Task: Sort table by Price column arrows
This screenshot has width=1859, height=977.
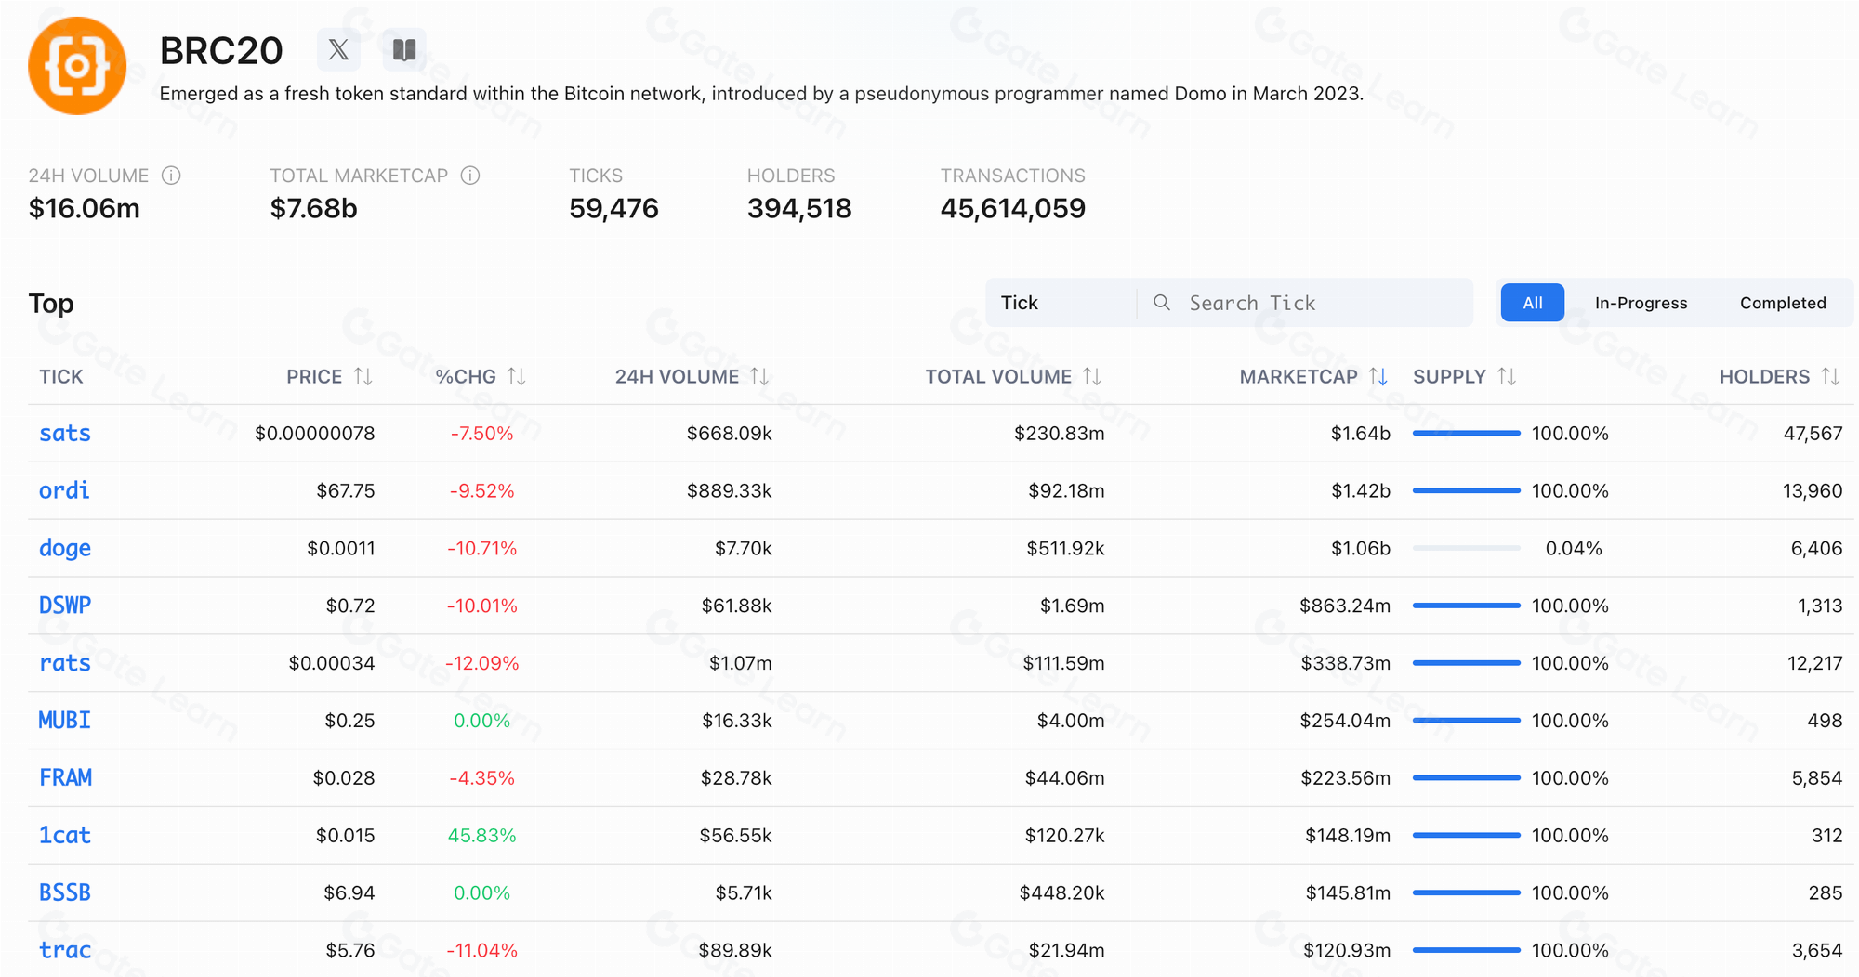Action: click(x=363, y=376)
